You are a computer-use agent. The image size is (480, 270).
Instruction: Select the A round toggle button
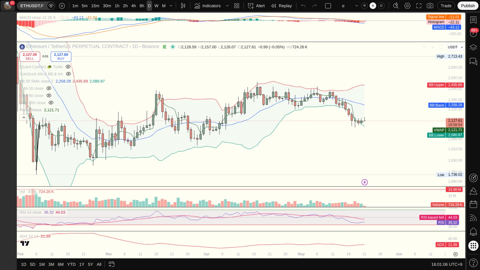(373, 6)
